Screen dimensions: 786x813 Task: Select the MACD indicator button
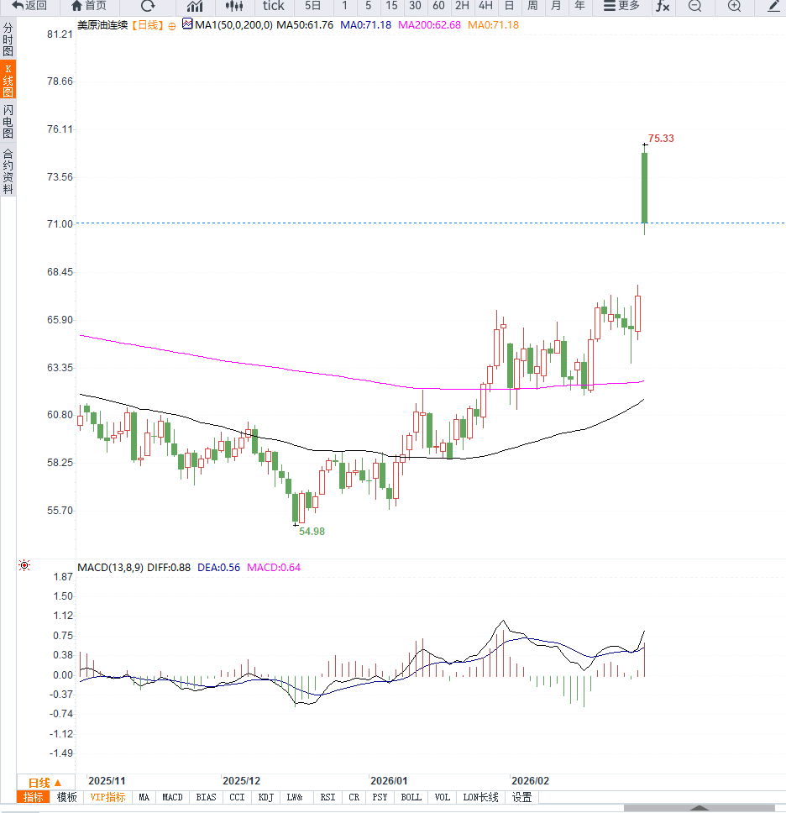click(172, 797)
